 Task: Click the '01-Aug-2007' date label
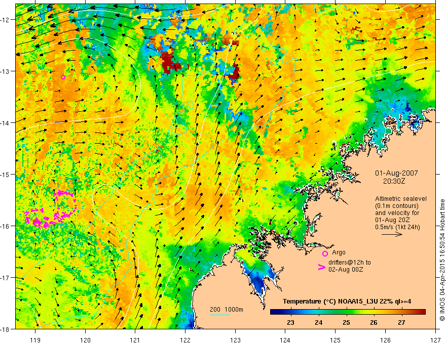coord(396,173)
